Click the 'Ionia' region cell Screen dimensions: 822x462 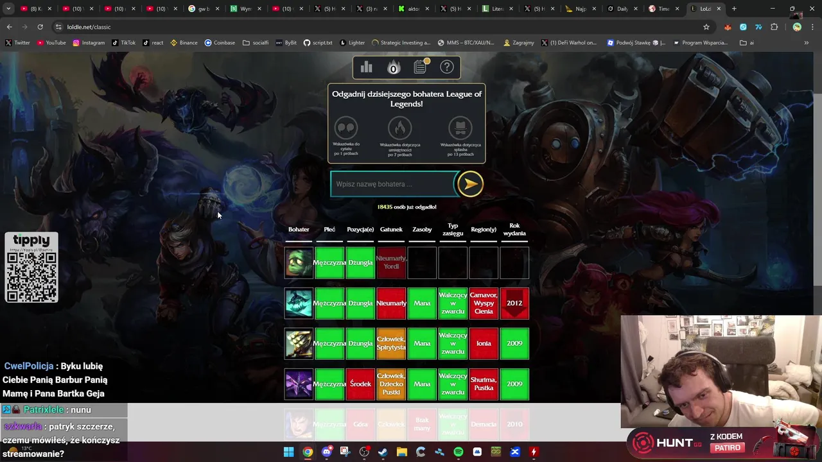click(484, 343)
